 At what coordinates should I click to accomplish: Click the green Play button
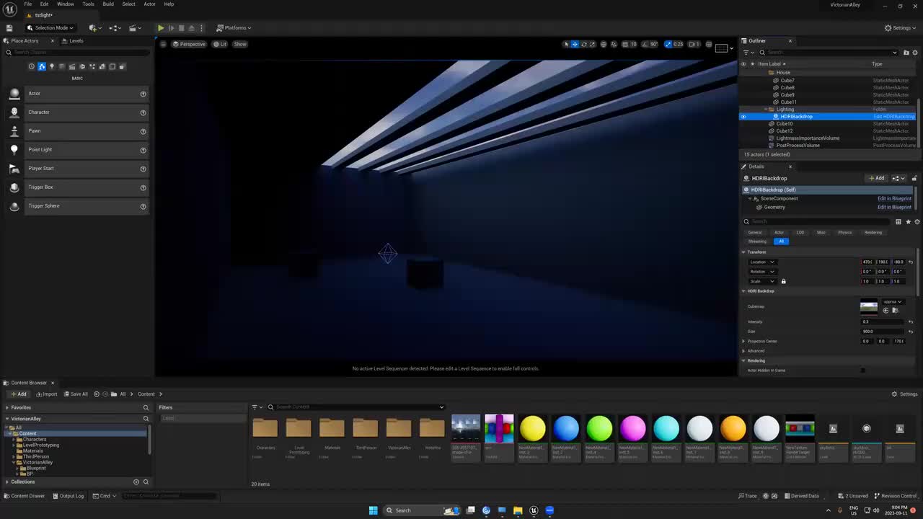point(160,27)
